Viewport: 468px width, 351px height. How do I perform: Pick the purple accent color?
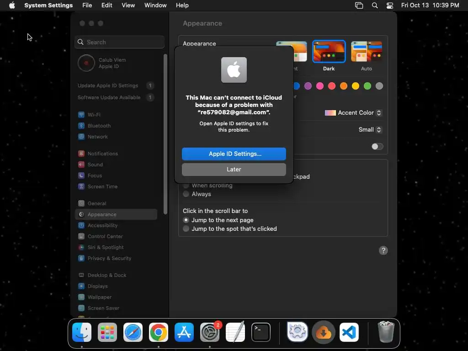(308, 86)
